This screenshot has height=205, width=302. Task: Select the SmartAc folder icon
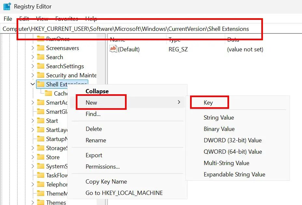coord(40,102)
